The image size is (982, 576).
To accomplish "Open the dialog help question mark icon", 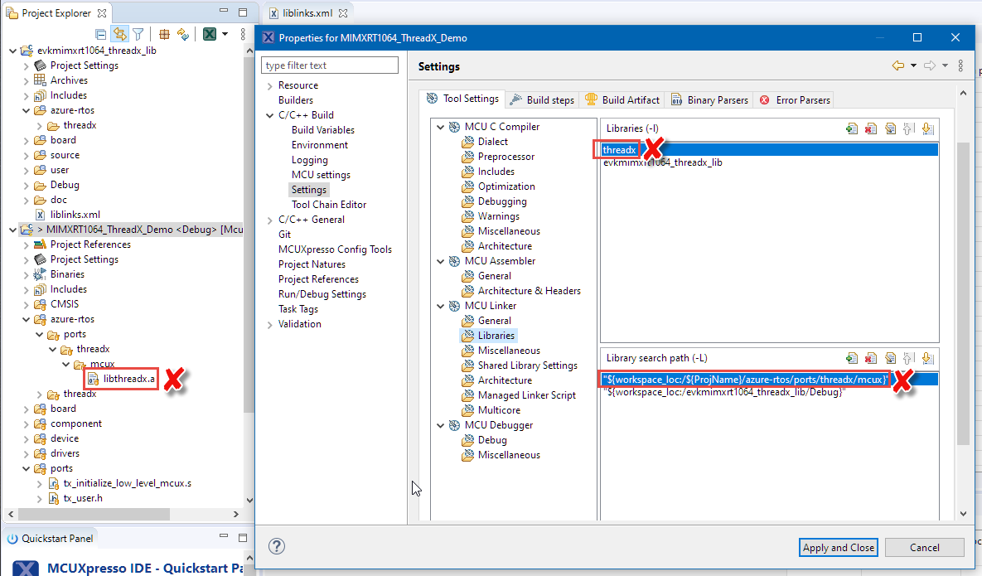I will 278,546.
